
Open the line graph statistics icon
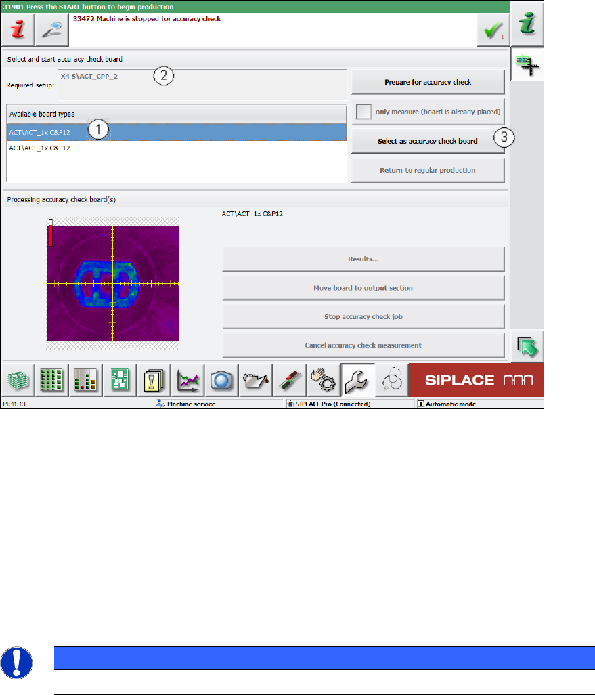click(188, 380)
